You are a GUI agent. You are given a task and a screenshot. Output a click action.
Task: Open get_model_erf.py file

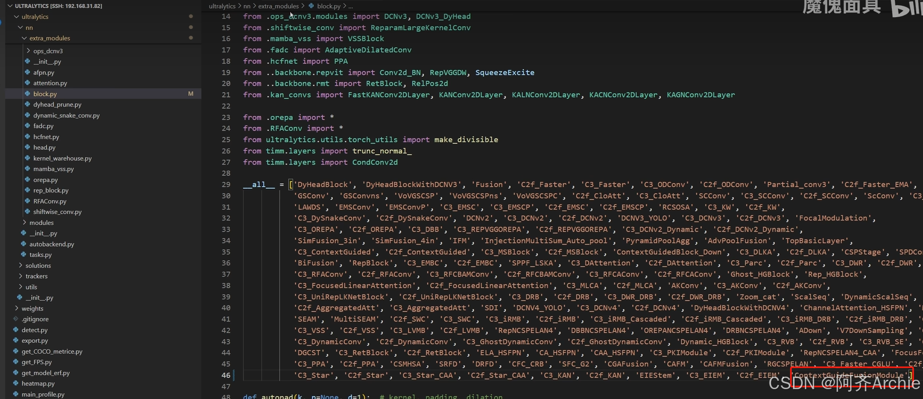click(x=45, y=373)
